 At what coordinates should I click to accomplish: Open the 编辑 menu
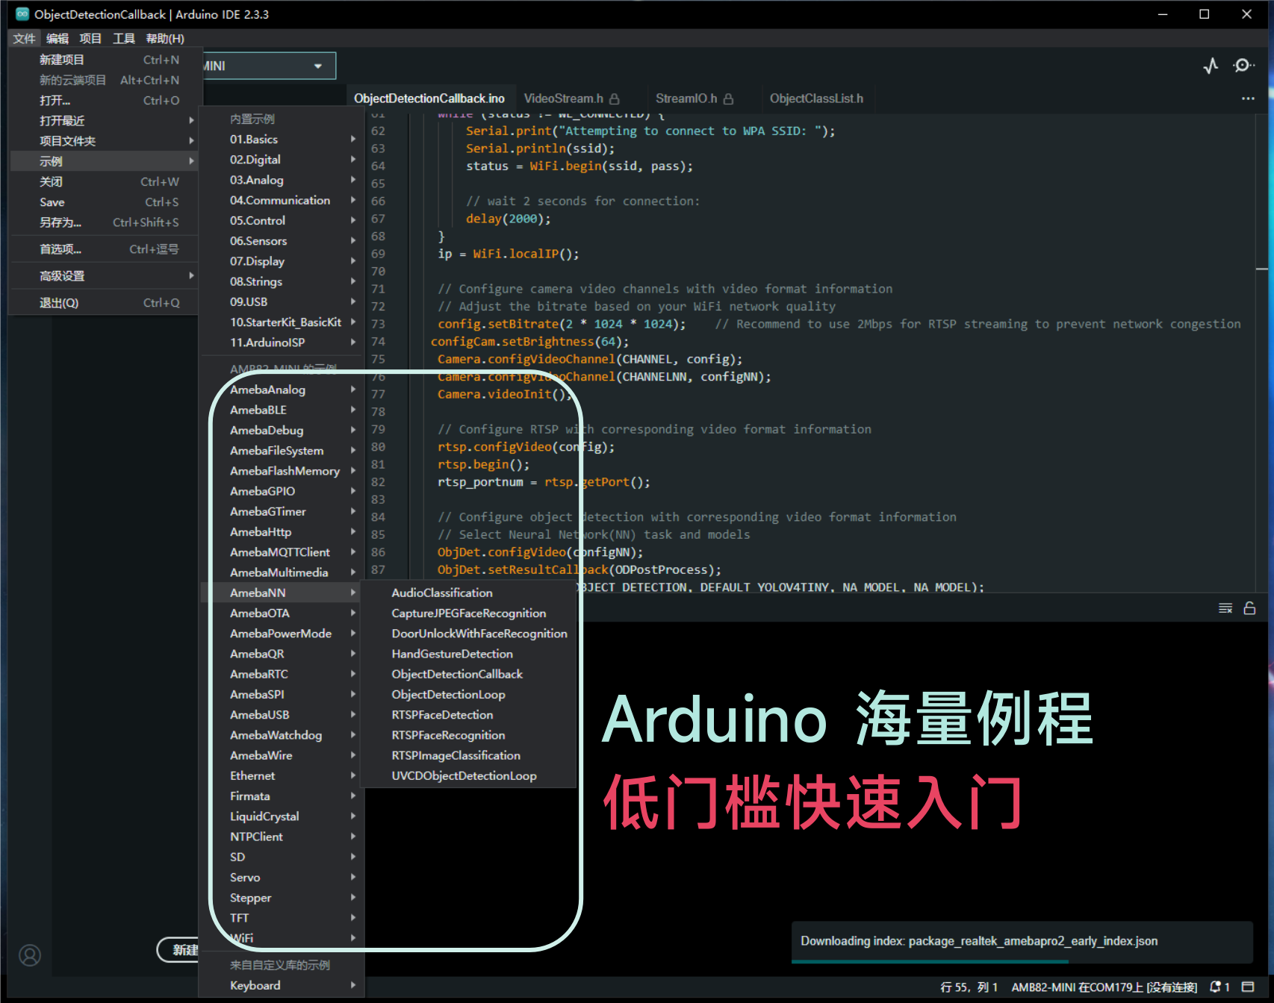[x=58, y=39]
